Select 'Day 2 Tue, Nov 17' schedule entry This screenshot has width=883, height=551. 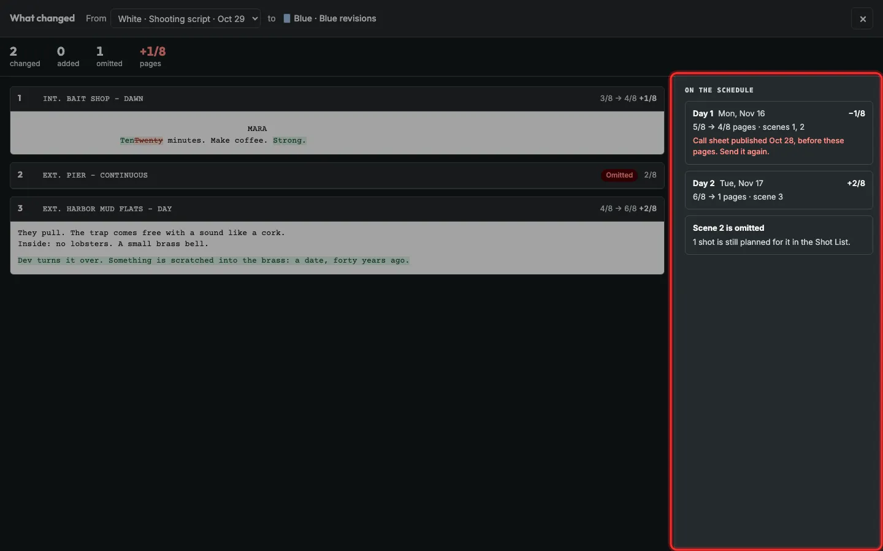tap(779, 190)
